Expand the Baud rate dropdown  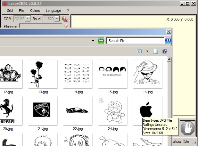coord(57,19)
